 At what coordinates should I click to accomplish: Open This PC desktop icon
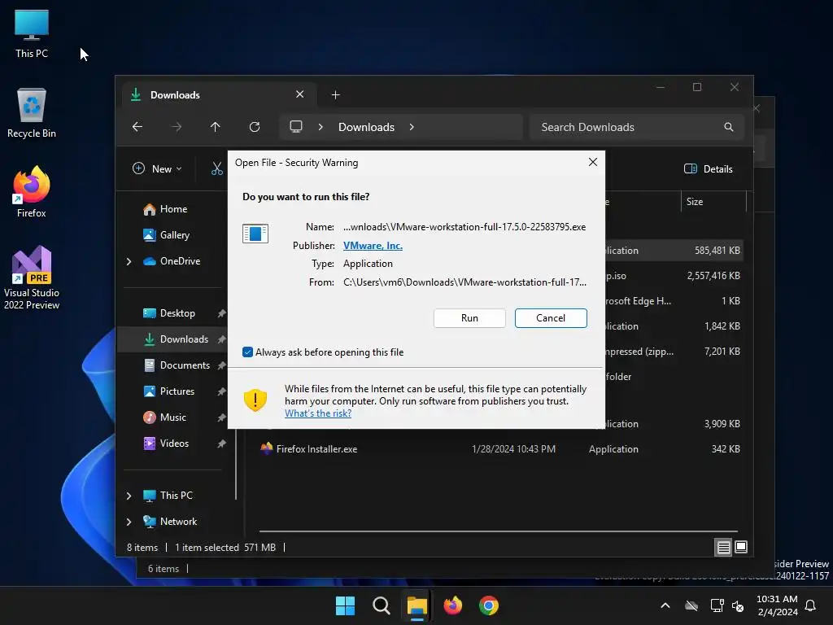tap(32, 33)
